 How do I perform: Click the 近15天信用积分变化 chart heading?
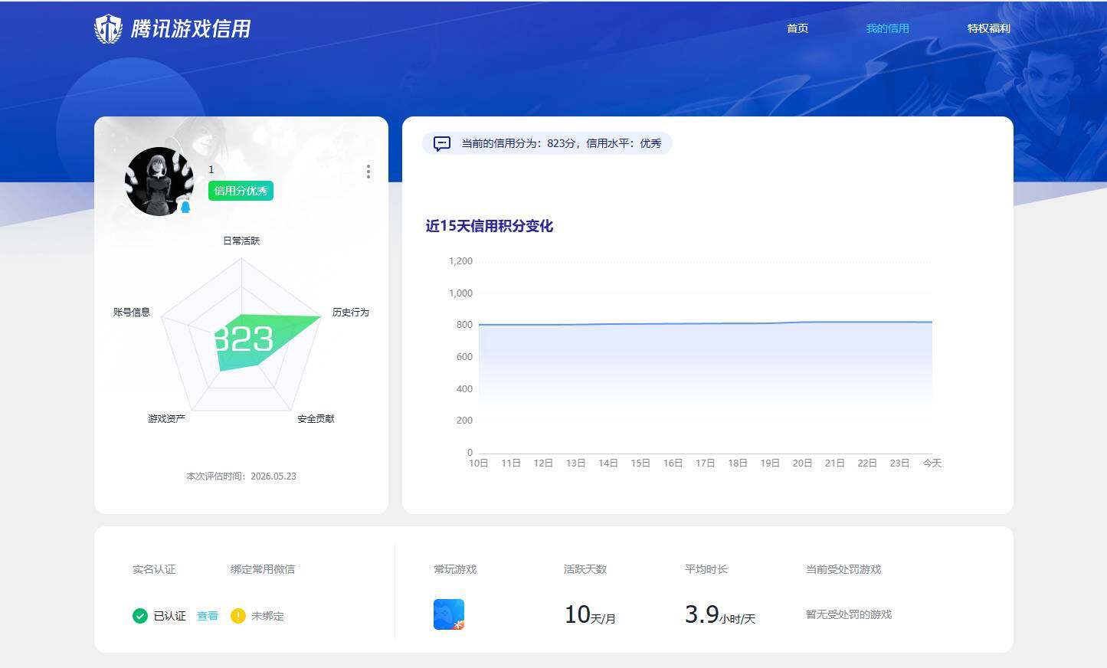point(490,226)
